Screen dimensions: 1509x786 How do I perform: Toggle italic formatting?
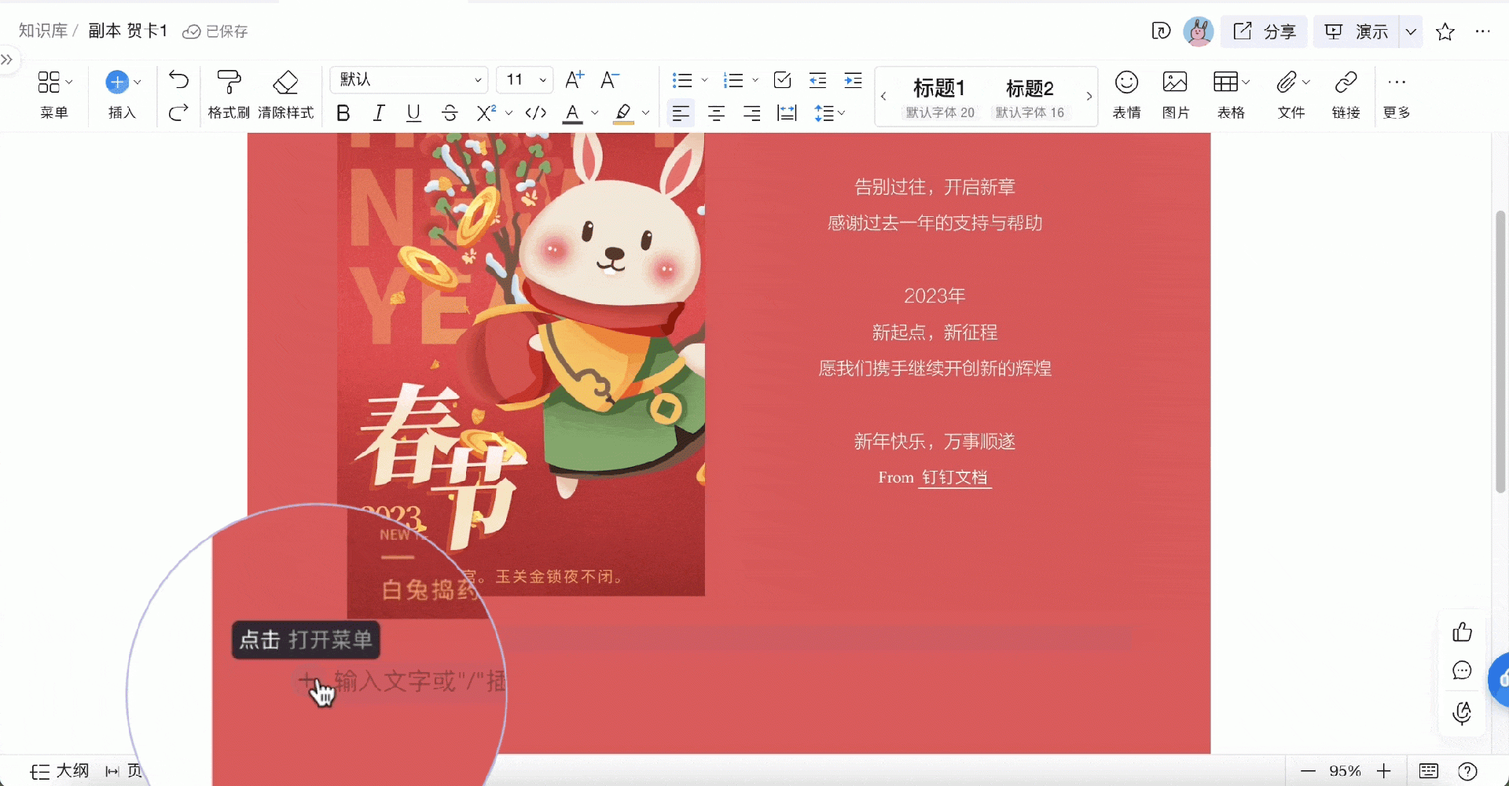[x=379, y=113]
